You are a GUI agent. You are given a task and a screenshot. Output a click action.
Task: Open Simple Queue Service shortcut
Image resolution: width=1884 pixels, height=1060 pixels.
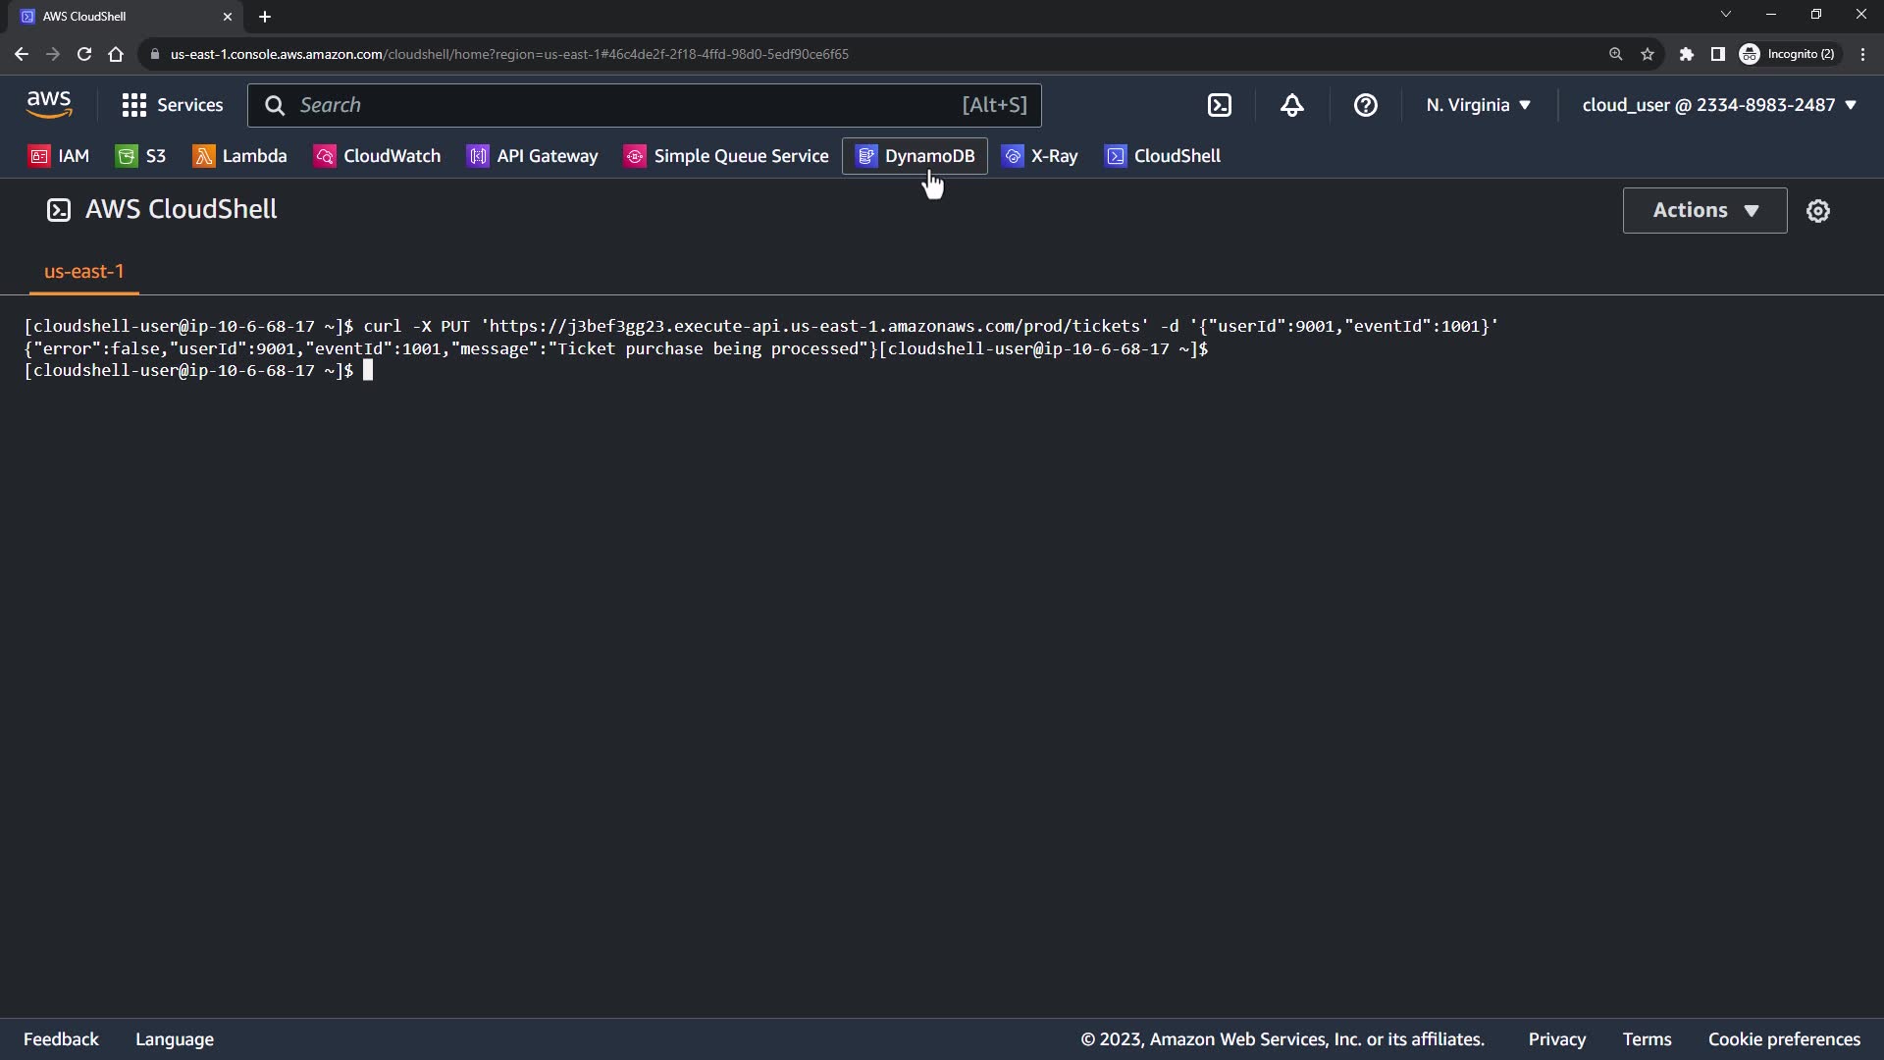tap(726, 156)
